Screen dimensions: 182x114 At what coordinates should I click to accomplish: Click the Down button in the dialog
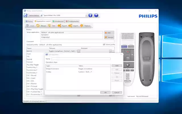[117, 80]
